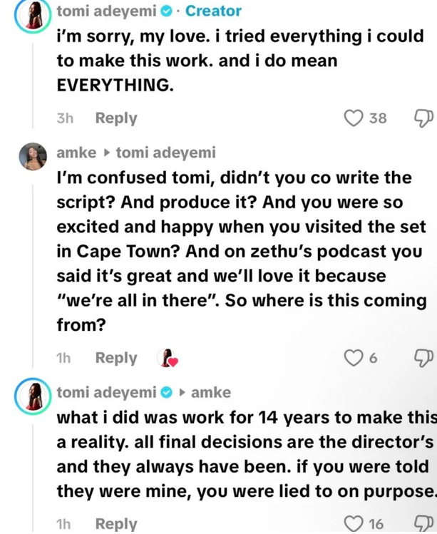Open 'tomi adeyemi' mention after amke arrow
This screenshot has width=437, height=534.
point(166,153)
